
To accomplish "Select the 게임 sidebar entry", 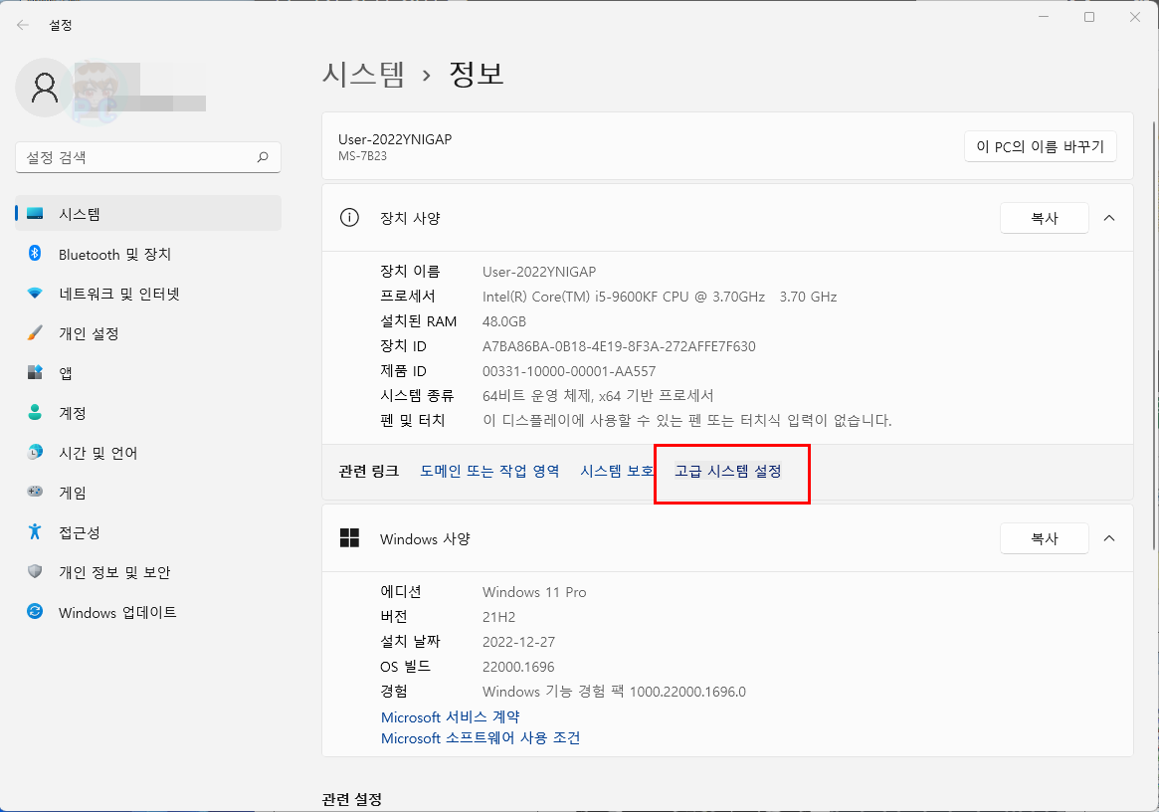I will 148,493.
